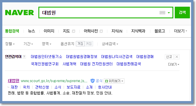Screen dimensions: 196x106
Task: Expand more related searches with 더보기
Action: click(174, 64)
